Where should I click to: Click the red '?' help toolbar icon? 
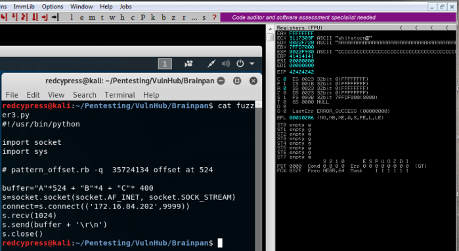tap(214, 17)
